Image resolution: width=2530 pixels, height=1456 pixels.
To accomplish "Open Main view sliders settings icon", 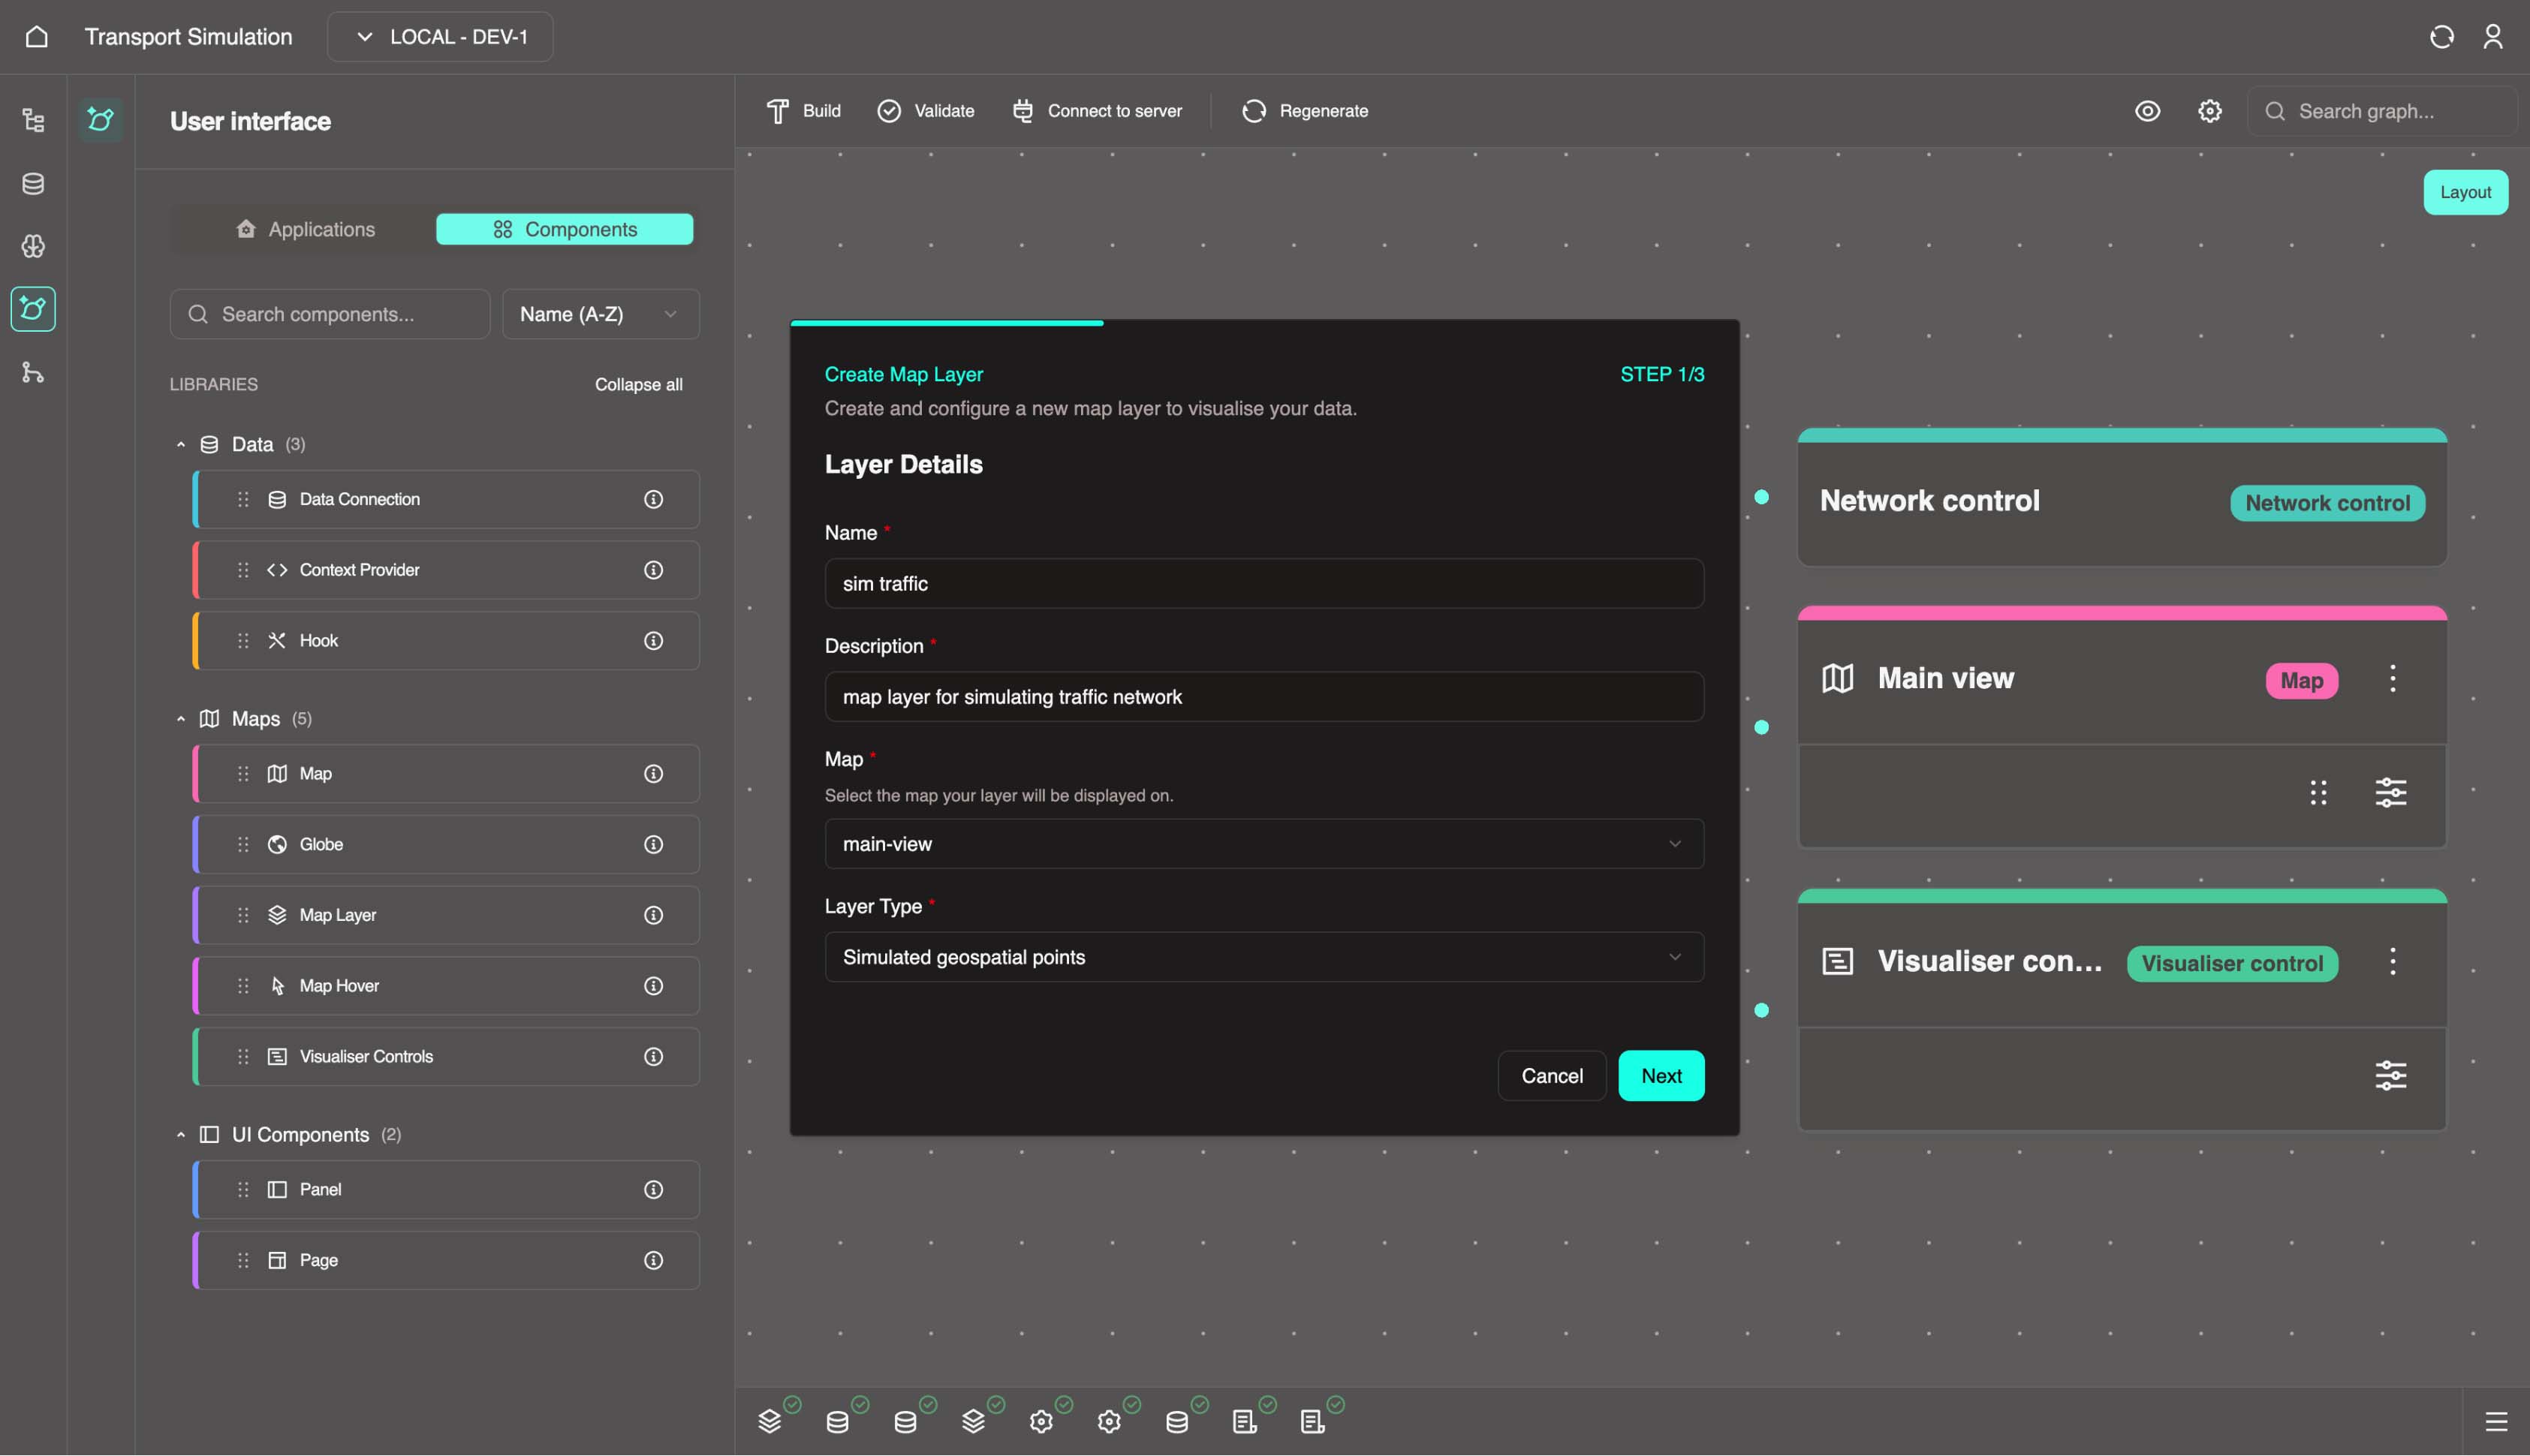I will pyautogui.click(x=2391, y=793).
